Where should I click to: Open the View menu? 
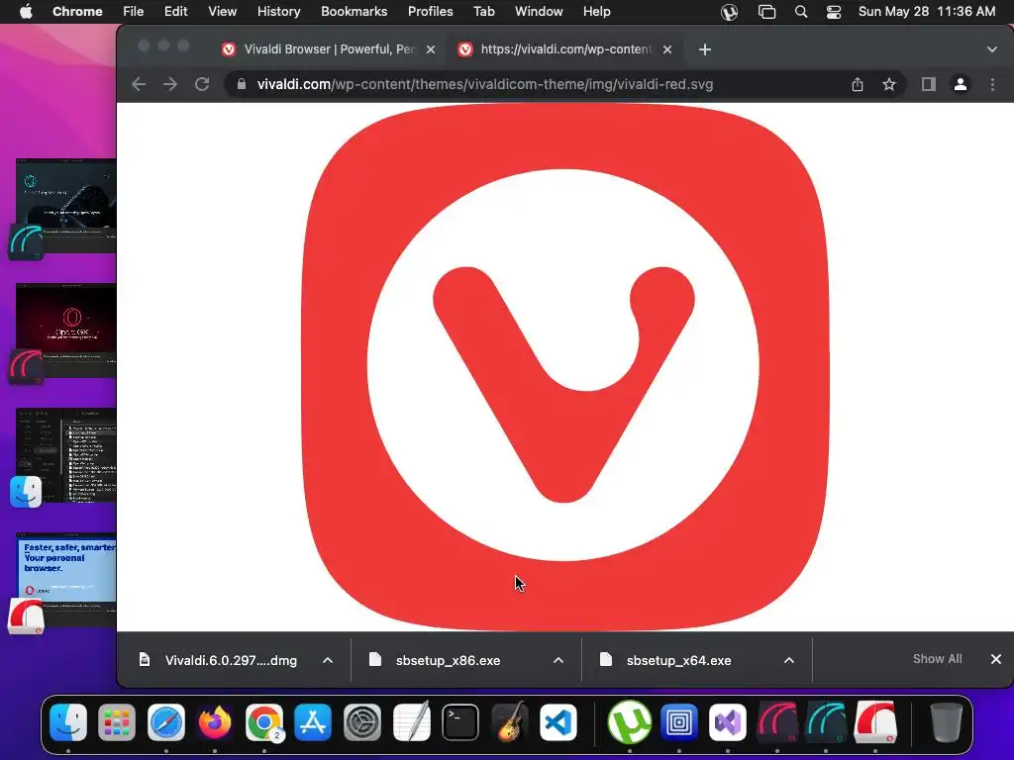[x=223, y=12]
